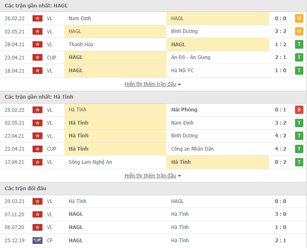Click the Vietnam flag for the 26.02.22 match
Viewport: 307px width, 248px height.
(x=37, y=18)
